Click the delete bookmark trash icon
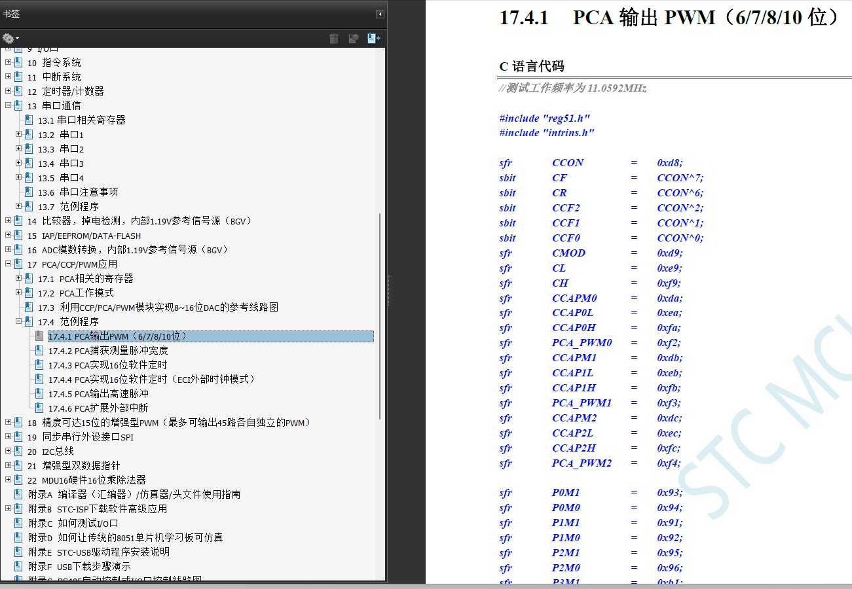The image size is (852, 589). [334, 39]
